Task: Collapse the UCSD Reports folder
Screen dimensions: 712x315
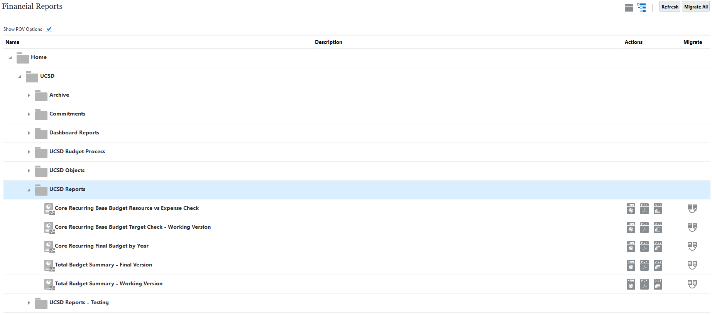Action: coord(29,190)
